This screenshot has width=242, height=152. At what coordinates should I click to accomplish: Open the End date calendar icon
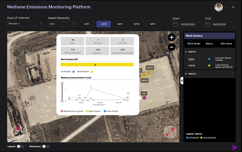(207, 24)
